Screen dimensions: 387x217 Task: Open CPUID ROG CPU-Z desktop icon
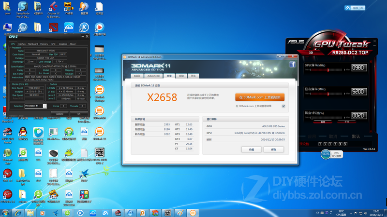[x=99, y=156]
